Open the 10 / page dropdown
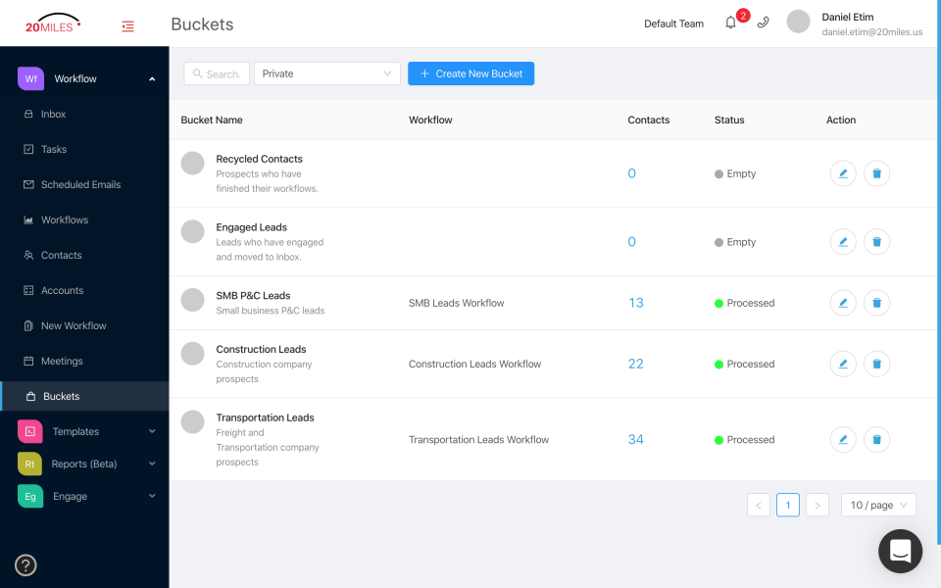The width and height of the screenshot is (941, 588). 877,505
